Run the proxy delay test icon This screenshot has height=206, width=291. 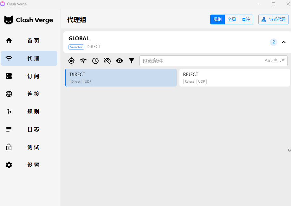tap(83, 61)
